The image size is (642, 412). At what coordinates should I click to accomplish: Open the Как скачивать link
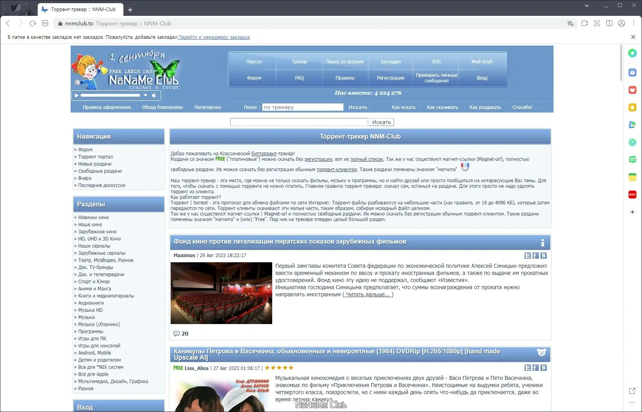coord(442,107)
